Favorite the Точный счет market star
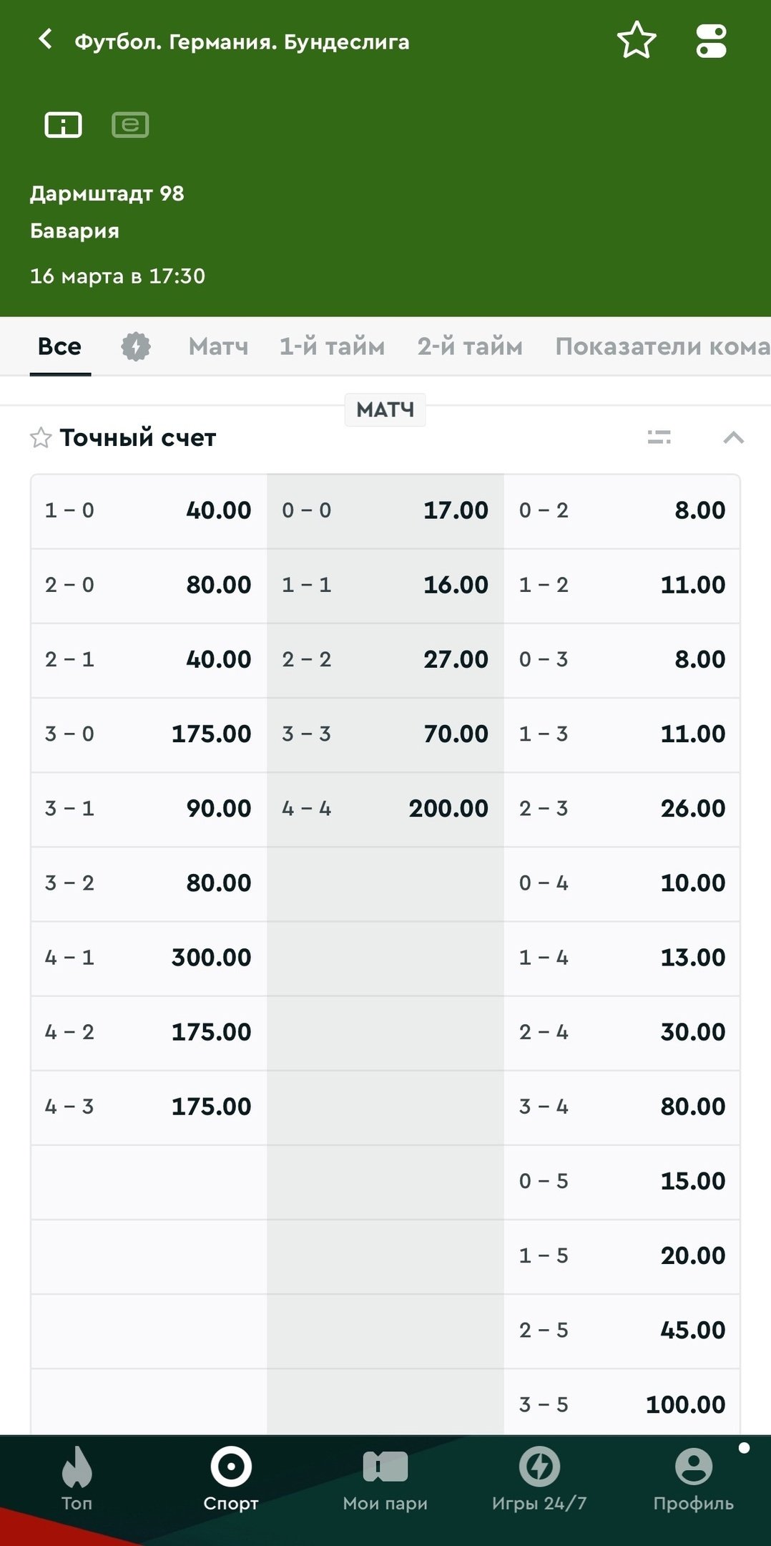 point(41,438)
